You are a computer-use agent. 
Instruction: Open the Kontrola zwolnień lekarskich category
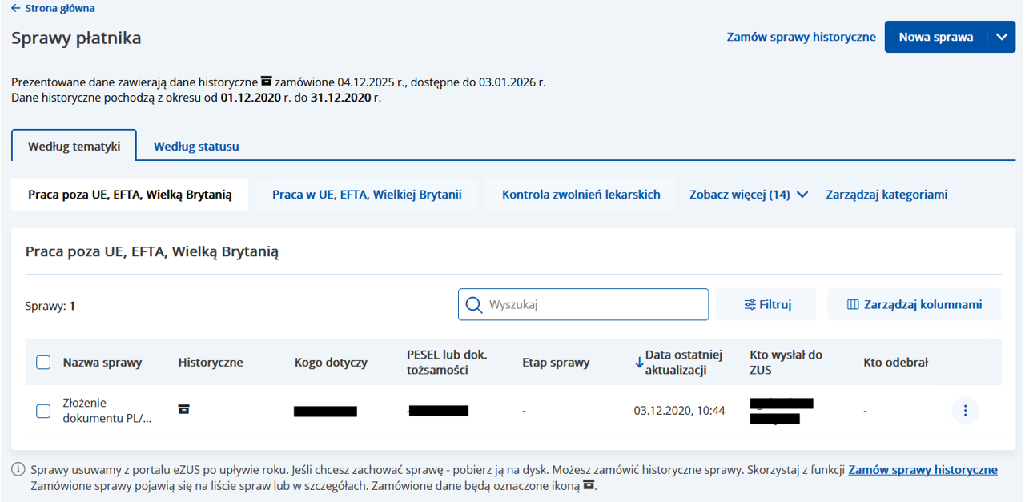click(581, 194)
